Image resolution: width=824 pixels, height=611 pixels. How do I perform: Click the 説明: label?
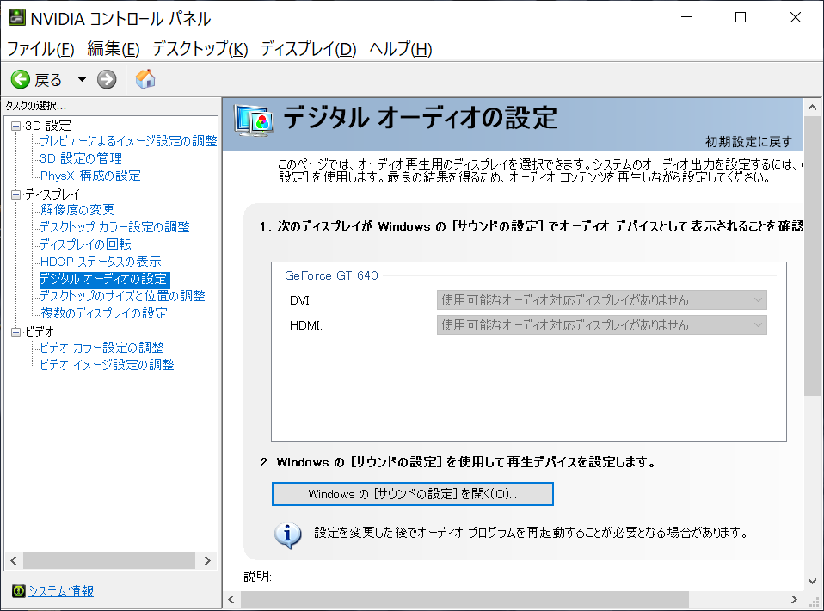click(257, 577)
